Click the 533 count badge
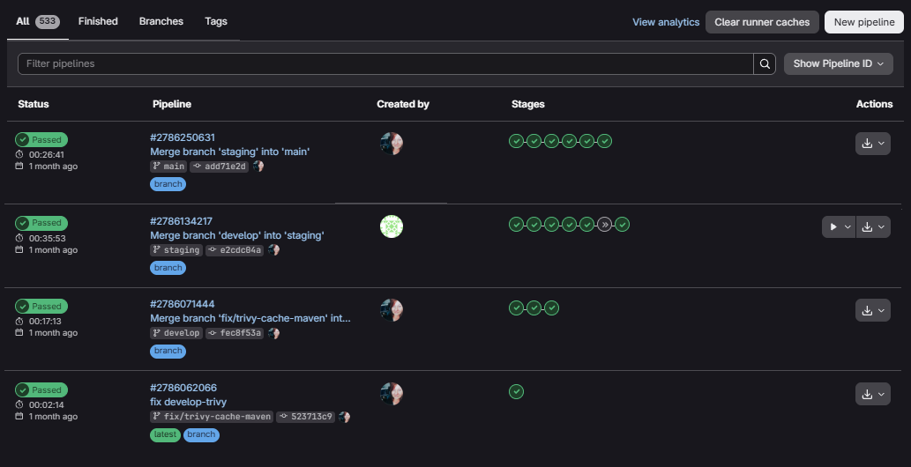The width and height of the screenshot is (911, 467). pyautogui.click(x=47, y=21)
